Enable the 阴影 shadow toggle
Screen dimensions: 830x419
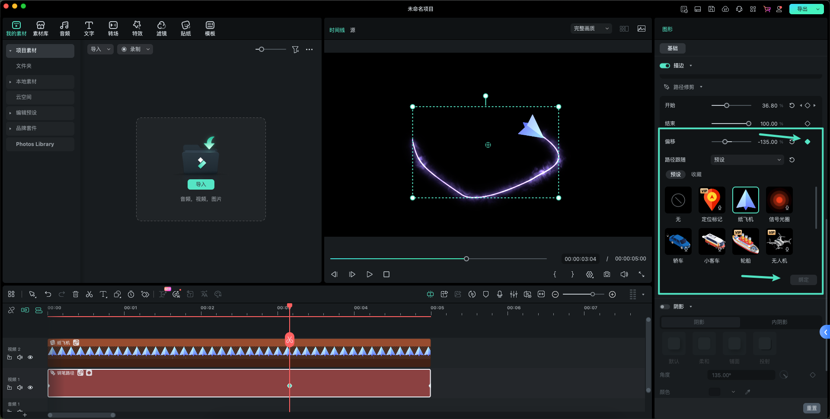664,307
